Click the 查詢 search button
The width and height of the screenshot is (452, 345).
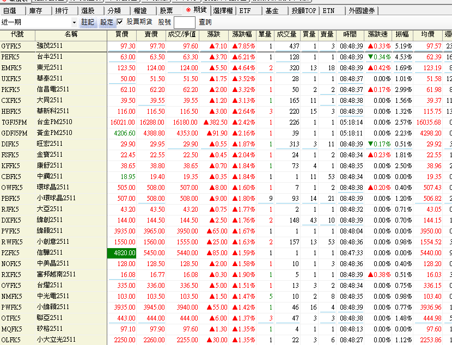205,22
